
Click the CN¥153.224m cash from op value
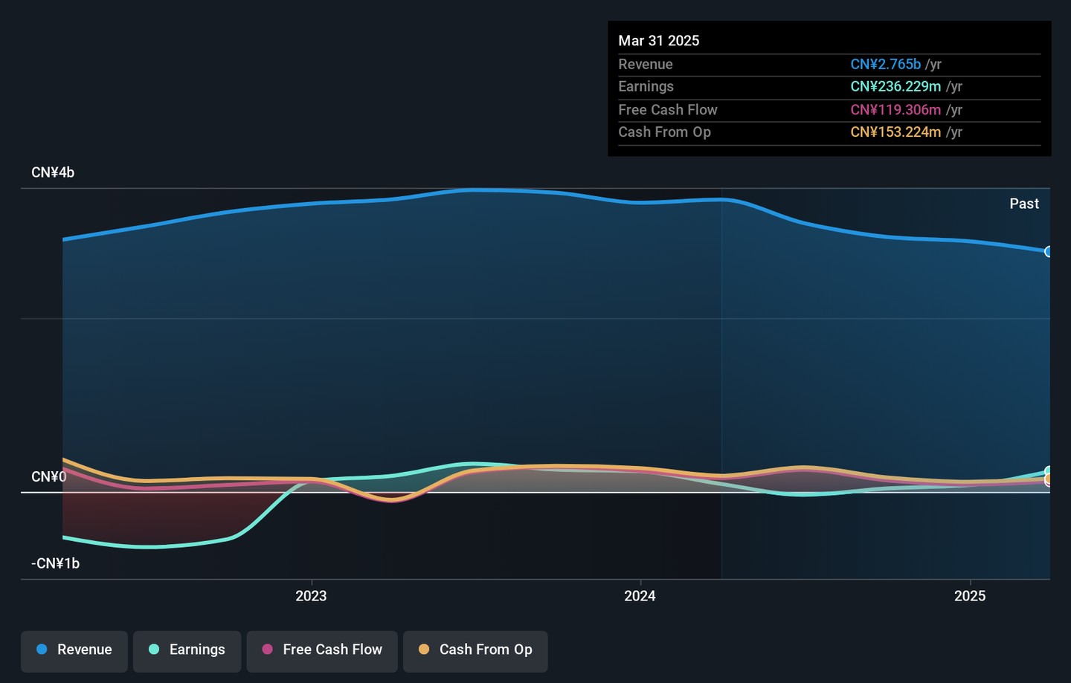click(895, 132)
